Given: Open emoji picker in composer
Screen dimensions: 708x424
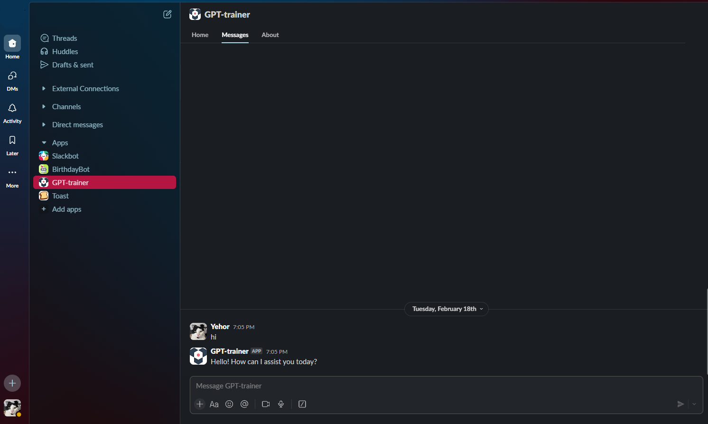Looking at the screenshot, I should coord(229,404).
